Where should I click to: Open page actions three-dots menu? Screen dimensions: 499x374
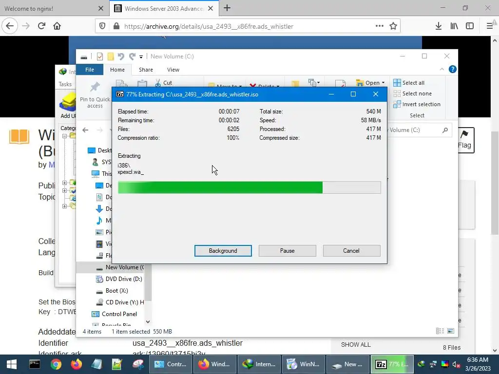coord(379,26)
